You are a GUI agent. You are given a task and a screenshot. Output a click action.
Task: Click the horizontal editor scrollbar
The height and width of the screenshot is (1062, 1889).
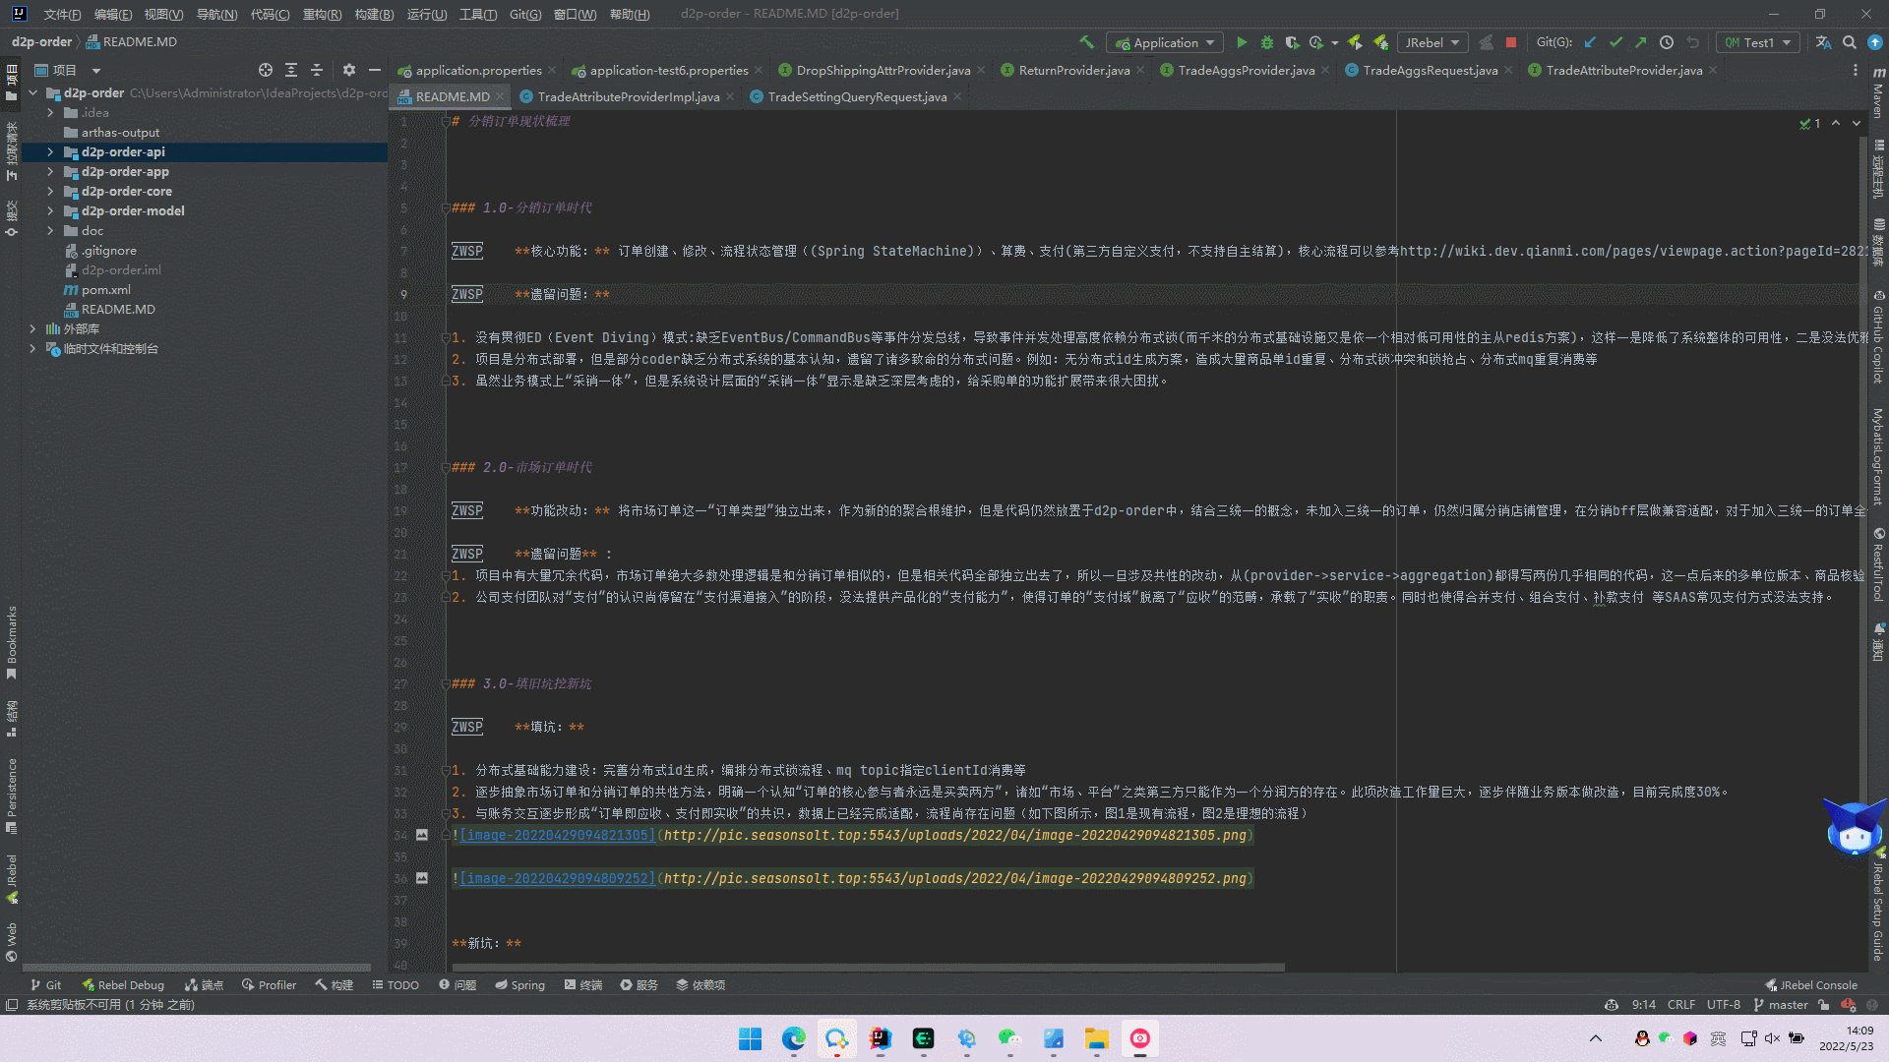point(866,968)
